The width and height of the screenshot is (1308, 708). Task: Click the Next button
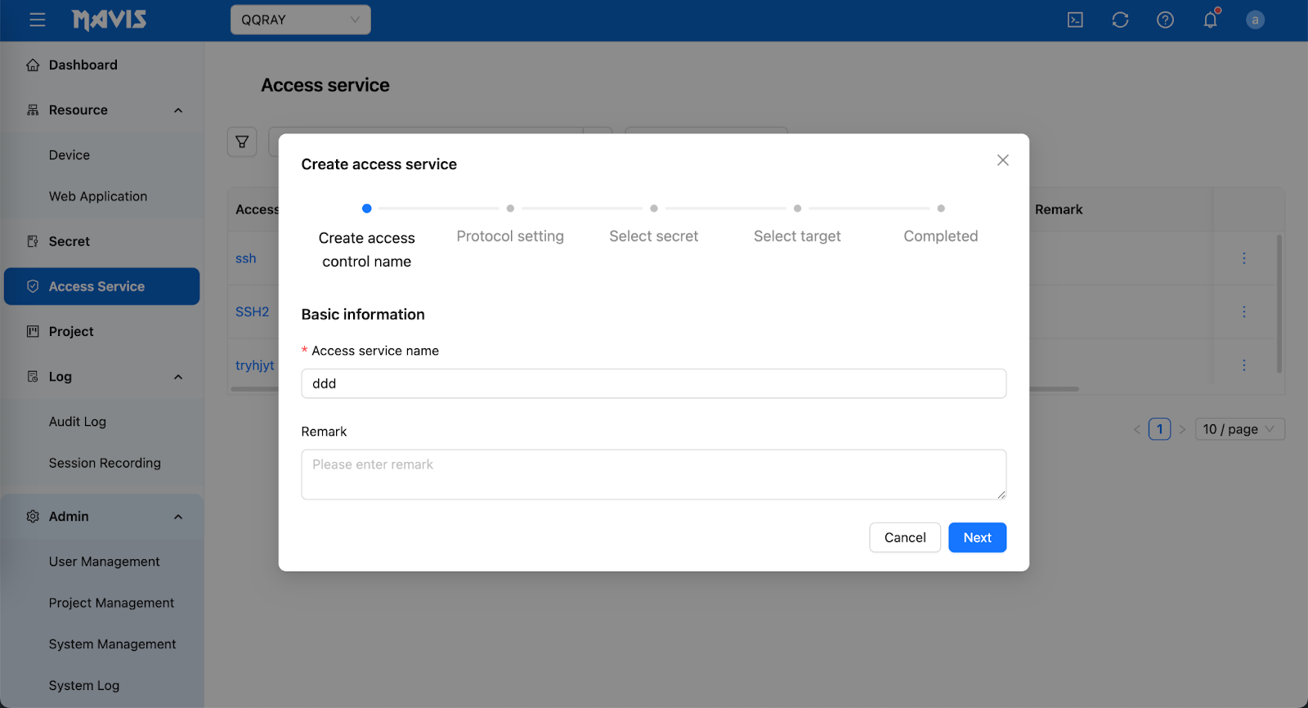click(977, 537)
